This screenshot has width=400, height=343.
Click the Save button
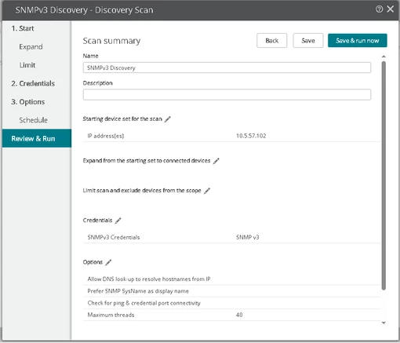point(308,41)
